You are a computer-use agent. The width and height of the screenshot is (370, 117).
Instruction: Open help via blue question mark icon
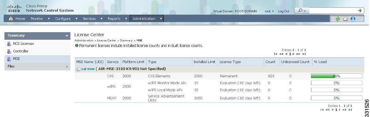(x=353, y=19)
